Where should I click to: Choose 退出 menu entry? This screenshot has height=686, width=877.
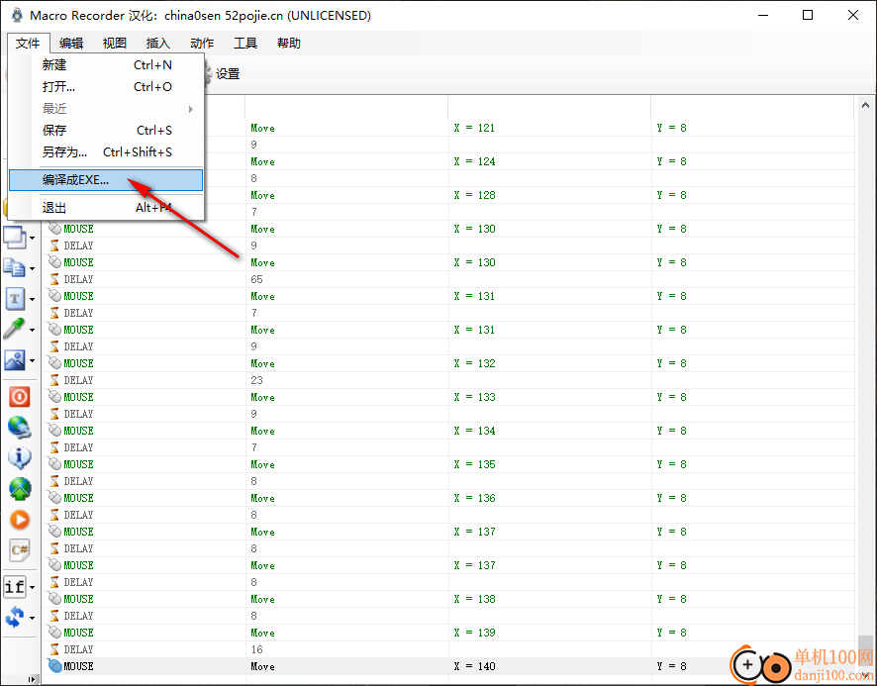click(x=106, y=208)
